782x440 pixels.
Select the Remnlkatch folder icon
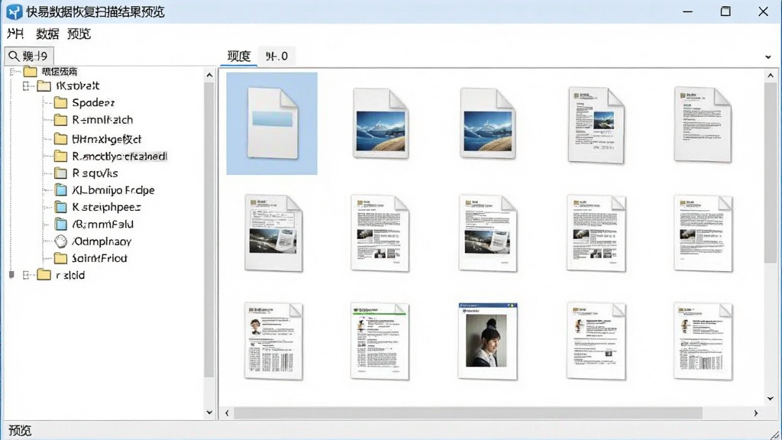[61, 120]
